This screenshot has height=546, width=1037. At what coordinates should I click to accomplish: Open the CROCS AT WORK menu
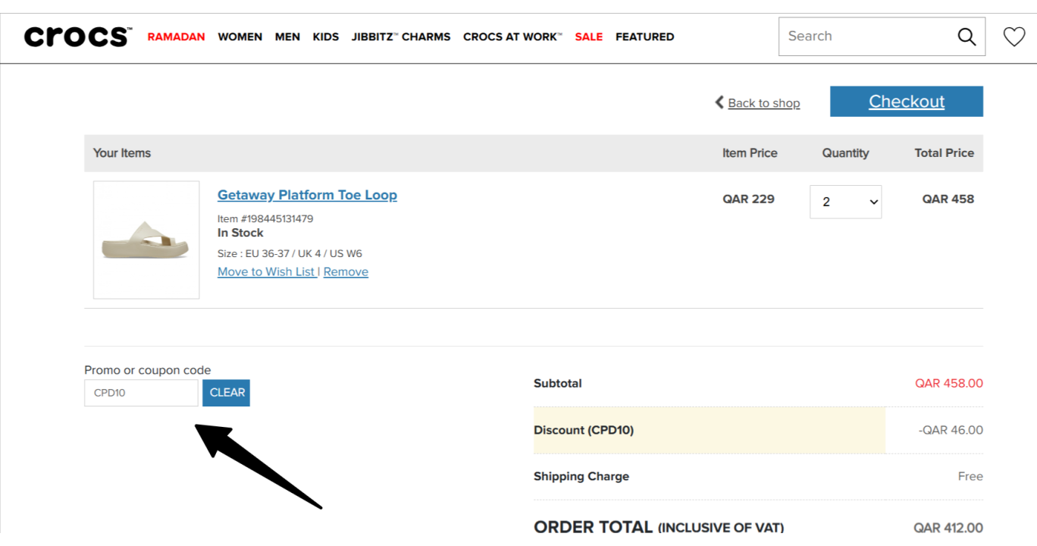[x=512, y=36]
